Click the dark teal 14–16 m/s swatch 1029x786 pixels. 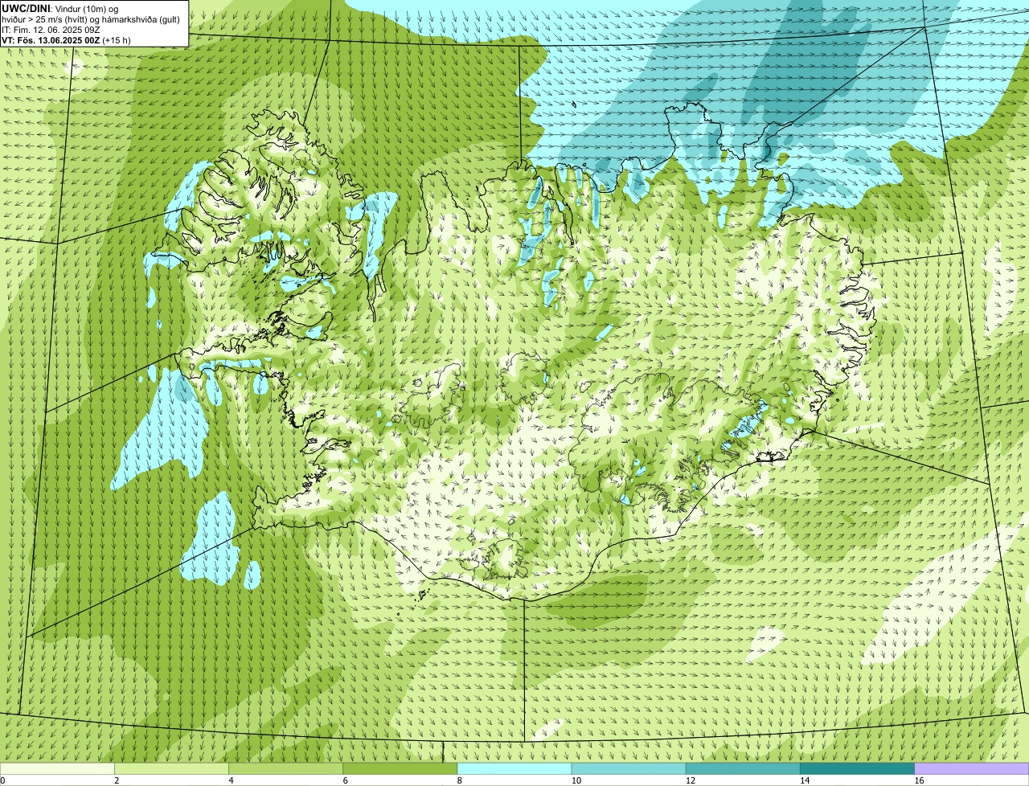point(857,769)
